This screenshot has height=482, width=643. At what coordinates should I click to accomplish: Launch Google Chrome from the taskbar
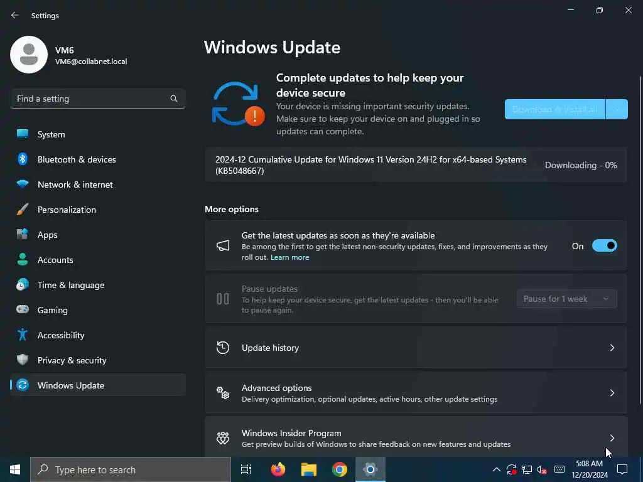340,469
